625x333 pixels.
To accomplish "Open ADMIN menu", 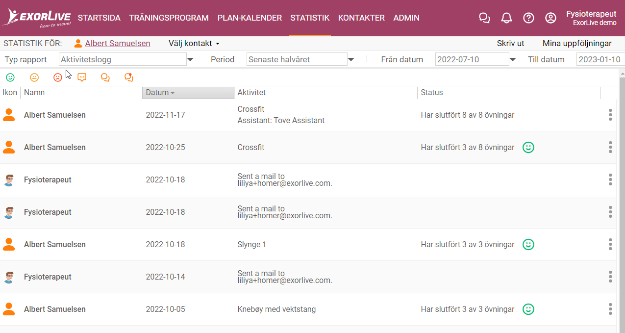I will (x=406, y=18).
